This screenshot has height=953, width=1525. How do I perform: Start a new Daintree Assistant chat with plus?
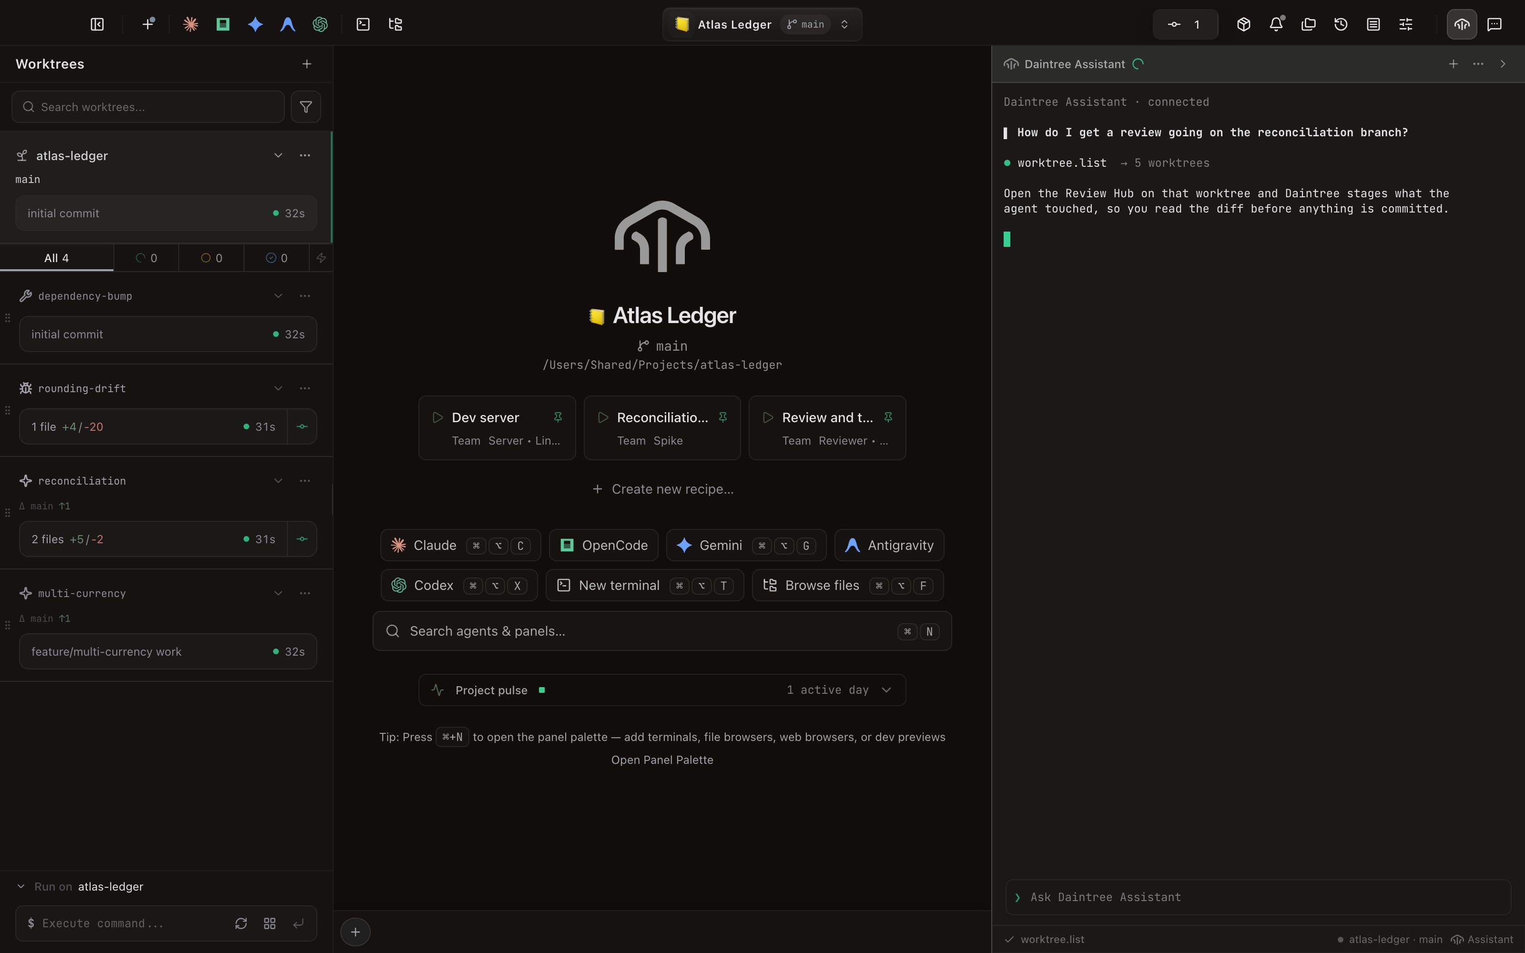pyautogui.click(x=1453, y=64)
